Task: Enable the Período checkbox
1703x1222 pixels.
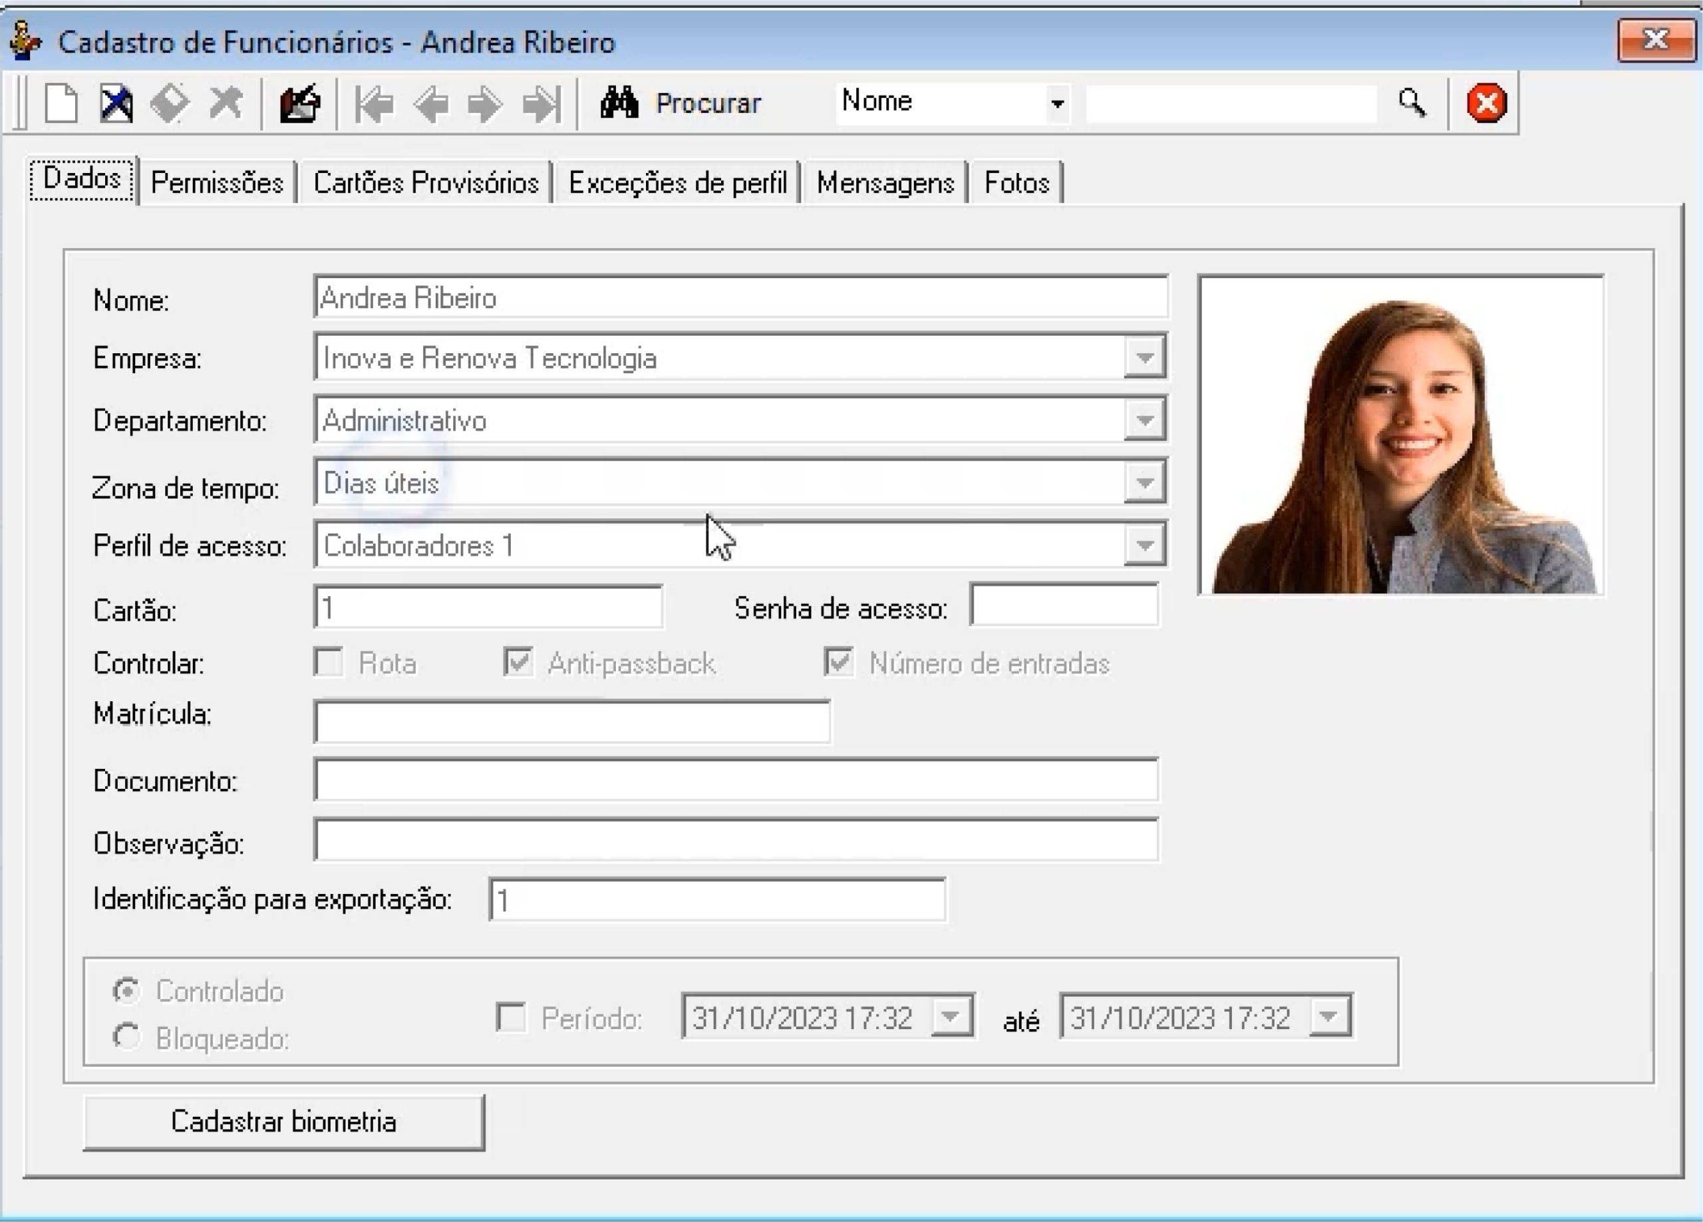Action: (511, 1018)
